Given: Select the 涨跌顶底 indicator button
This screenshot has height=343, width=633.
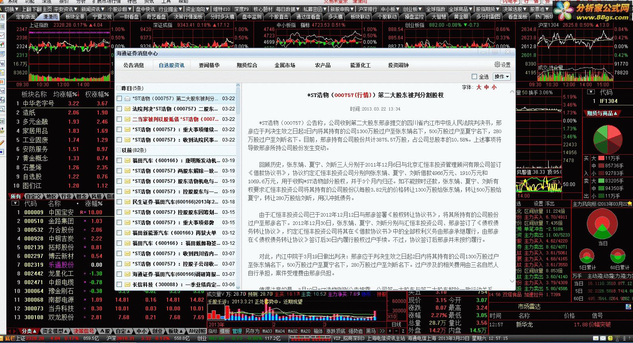Looking at the screenshot, I should point(336,331).
